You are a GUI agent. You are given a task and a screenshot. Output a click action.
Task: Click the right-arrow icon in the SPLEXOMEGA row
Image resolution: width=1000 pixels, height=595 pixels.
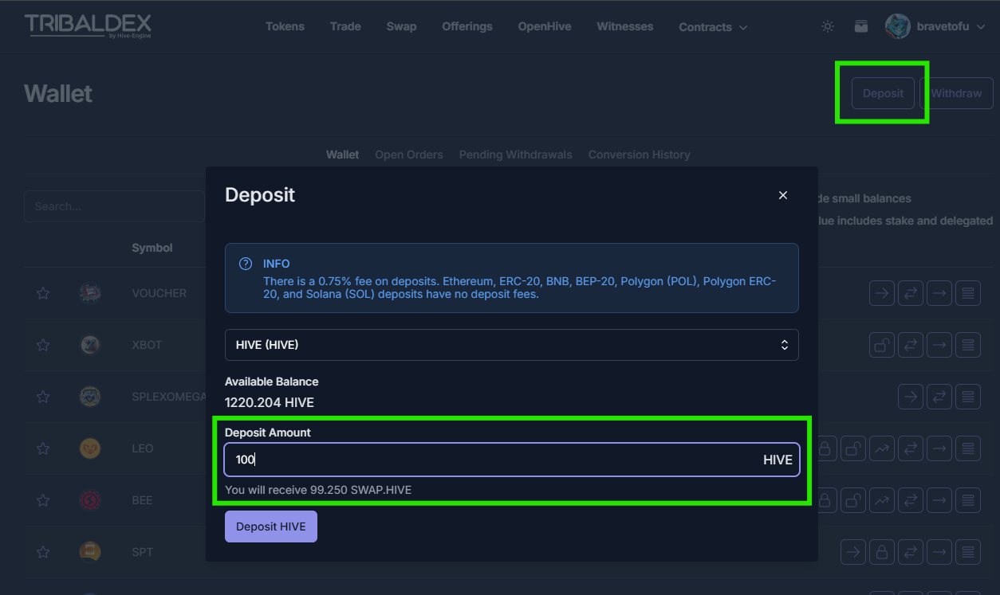click(x=911, y=396)
